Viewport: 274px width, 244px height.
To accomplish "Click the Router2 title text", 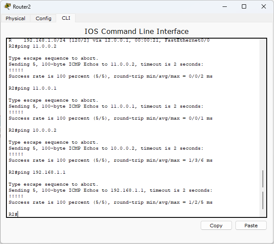I will (x=22, y=6).
